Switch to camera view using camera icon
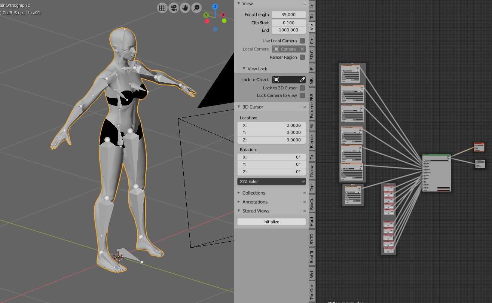 coord(173,7)
